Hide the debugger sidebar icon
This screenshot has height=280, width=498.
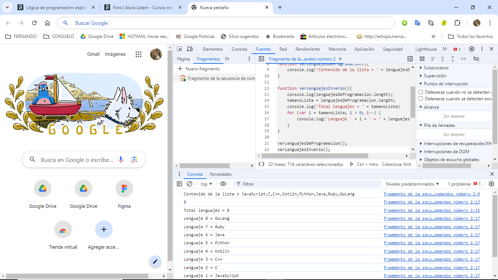click(x=410, y=59)
